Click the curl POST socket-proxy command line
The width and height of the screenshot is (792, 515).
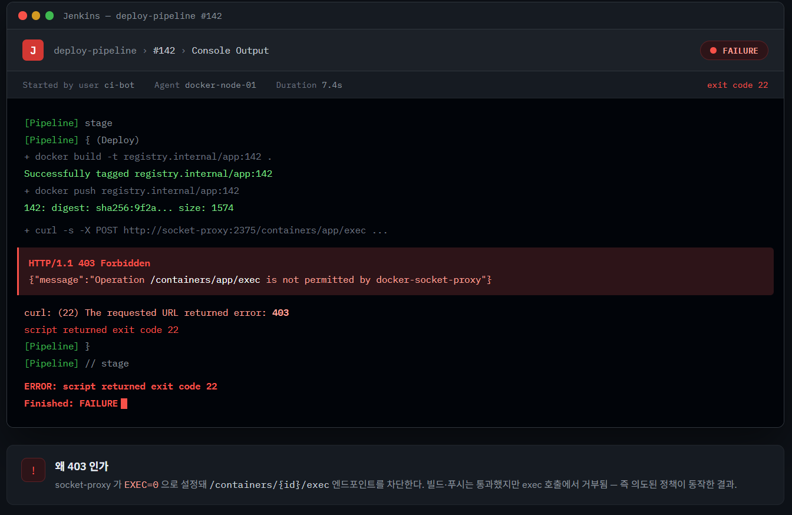[x=206, y=230]
